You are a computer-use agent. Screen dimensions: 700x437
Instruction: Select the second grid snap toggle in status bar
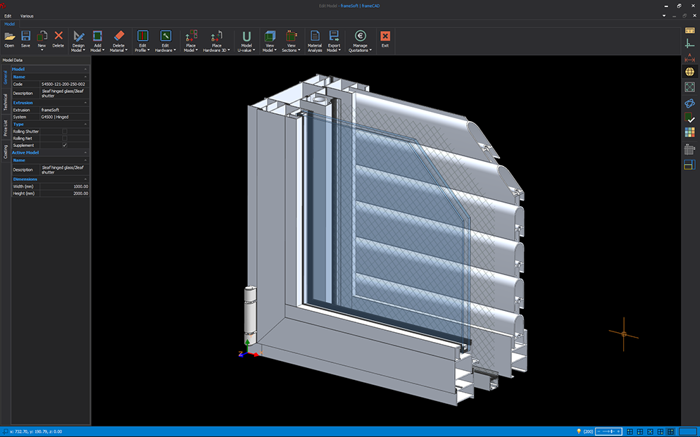pyautogui.click(x=640, y=431)
